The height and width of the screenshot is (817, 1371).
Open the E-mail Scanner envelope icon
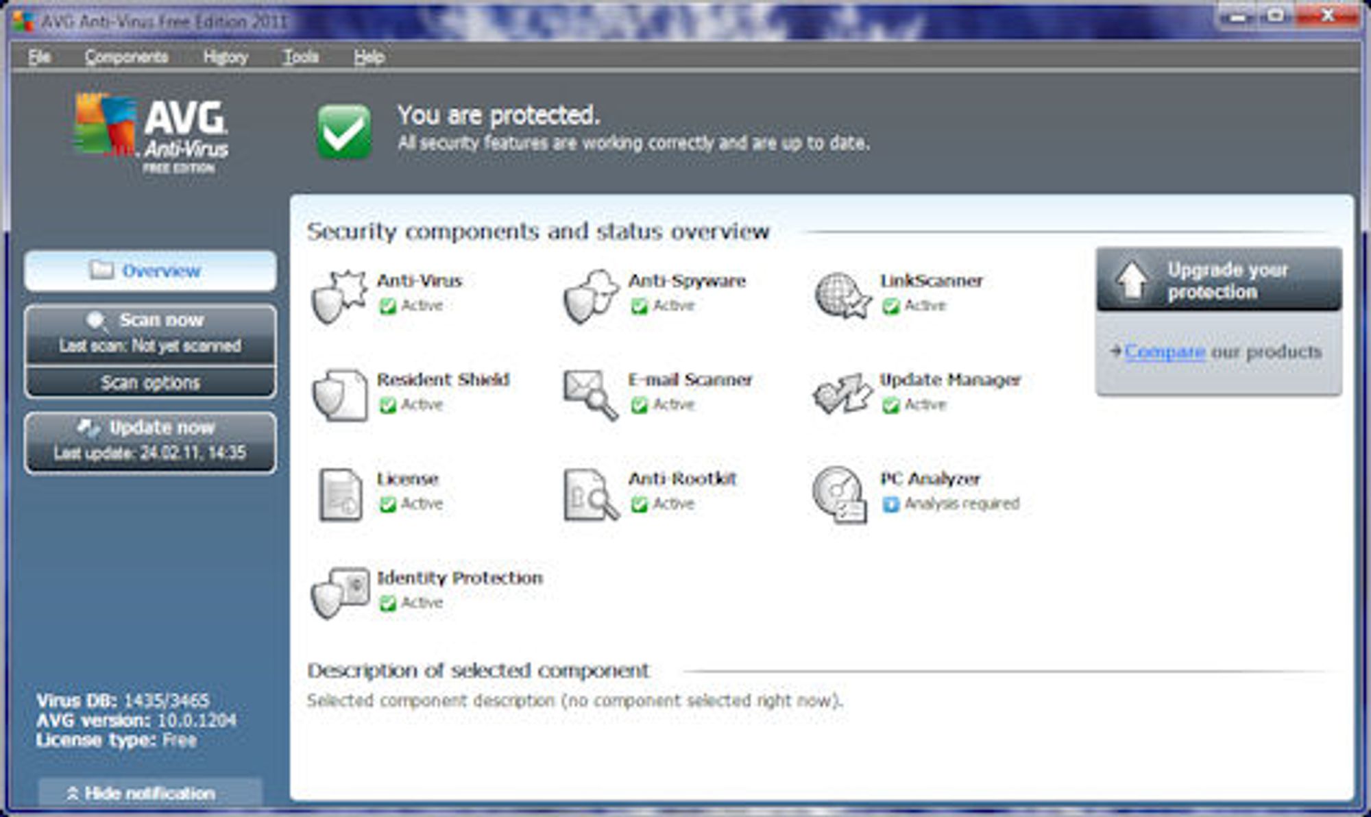point(591,395)
